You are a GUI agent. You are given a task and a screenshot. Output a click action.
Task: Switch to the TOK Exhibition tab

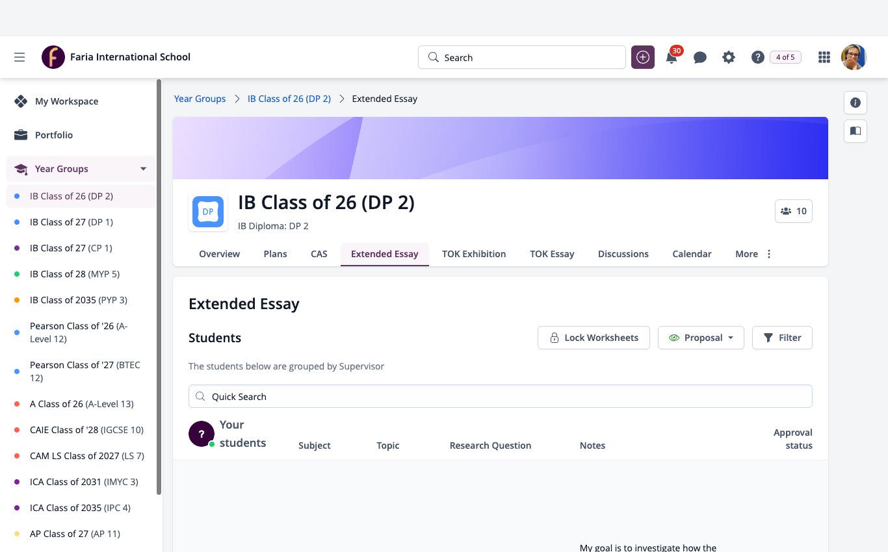(x=474, y=254)
